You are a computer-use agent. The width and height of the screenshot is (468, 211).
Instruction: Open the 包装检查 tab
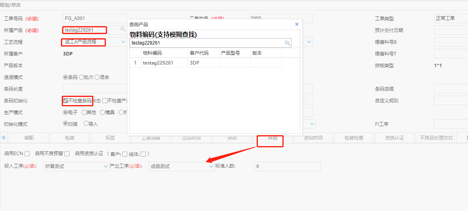click(354, 138)
